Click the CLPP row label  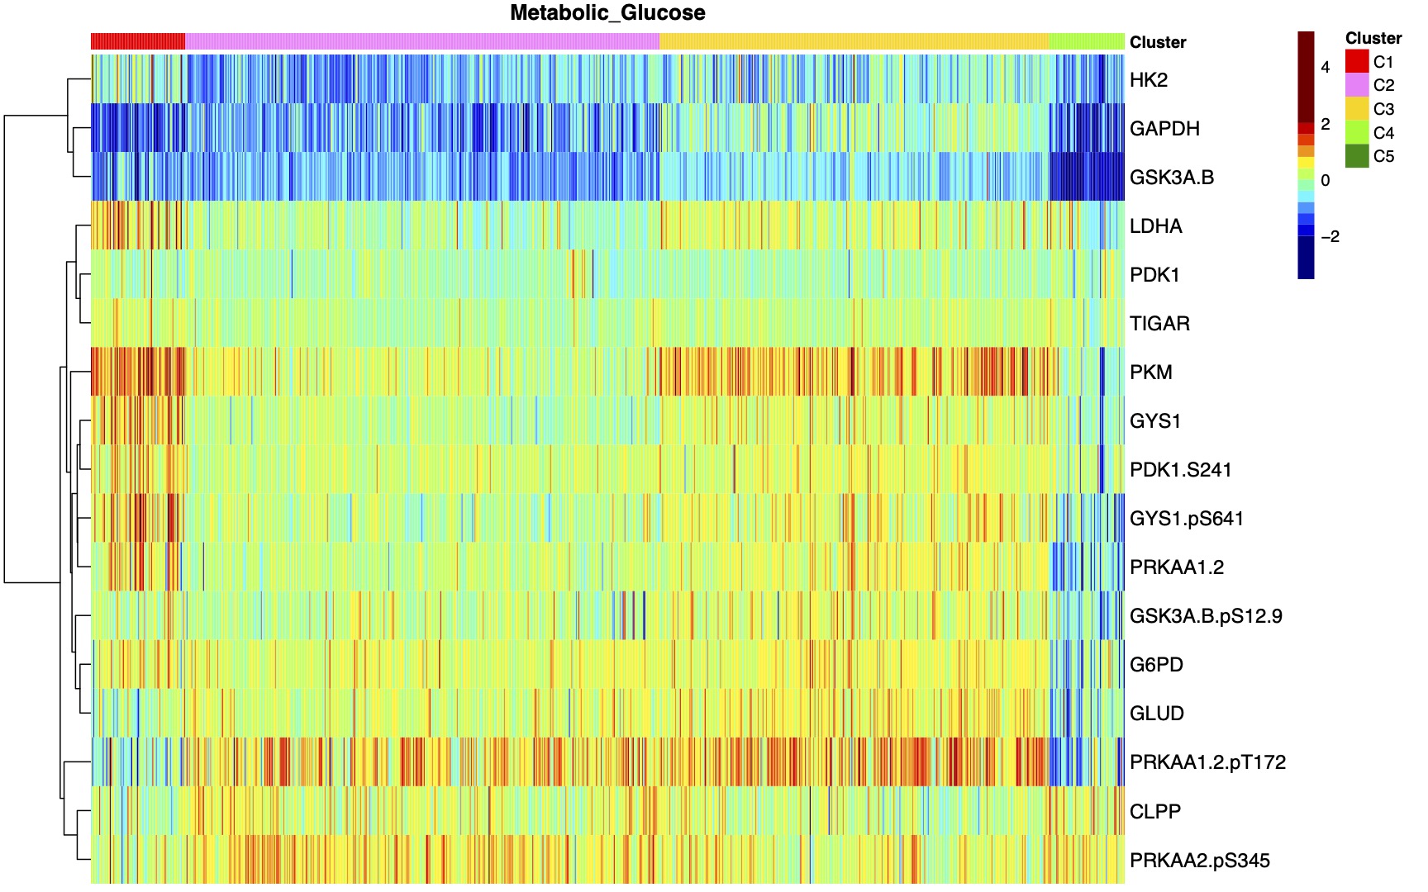pos(1155,811)
